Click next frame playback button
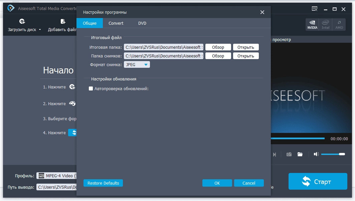This screenshot has width=355, height=201. tap(275, 154)
